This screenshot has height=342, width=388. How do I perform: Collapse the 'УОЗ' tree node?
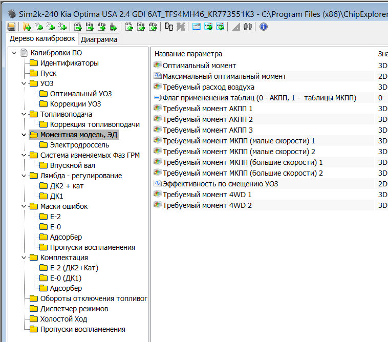[24, 83]
